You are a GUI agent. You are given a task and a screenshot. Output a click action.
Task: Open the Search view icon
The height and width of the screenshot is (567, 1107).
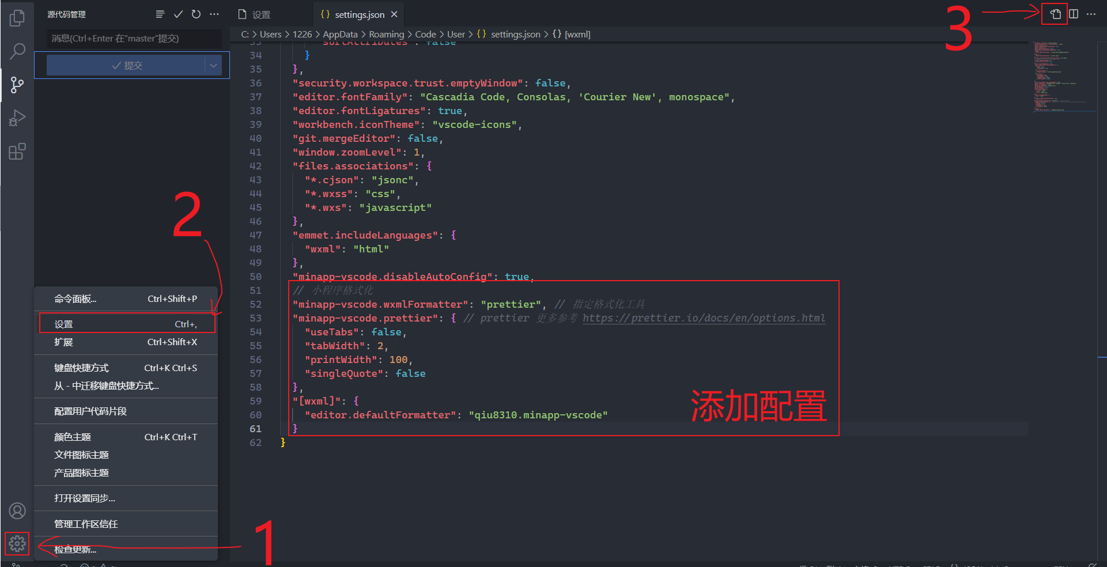coord(17,51)
